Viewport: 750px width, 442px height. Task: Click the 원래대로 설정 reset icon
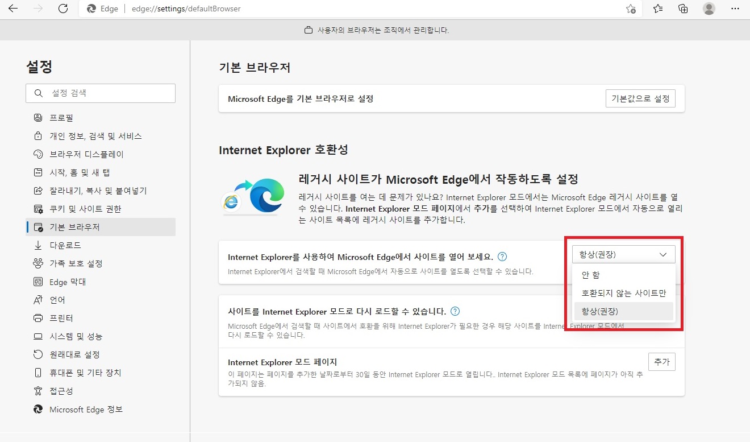coord(38,354)
